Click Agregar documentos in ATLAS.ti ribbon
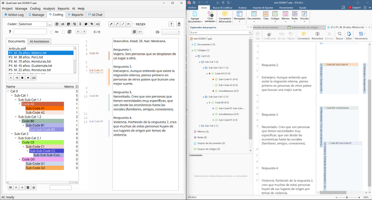This screenshot has height=200, width=372. click(x=195, y=17)
